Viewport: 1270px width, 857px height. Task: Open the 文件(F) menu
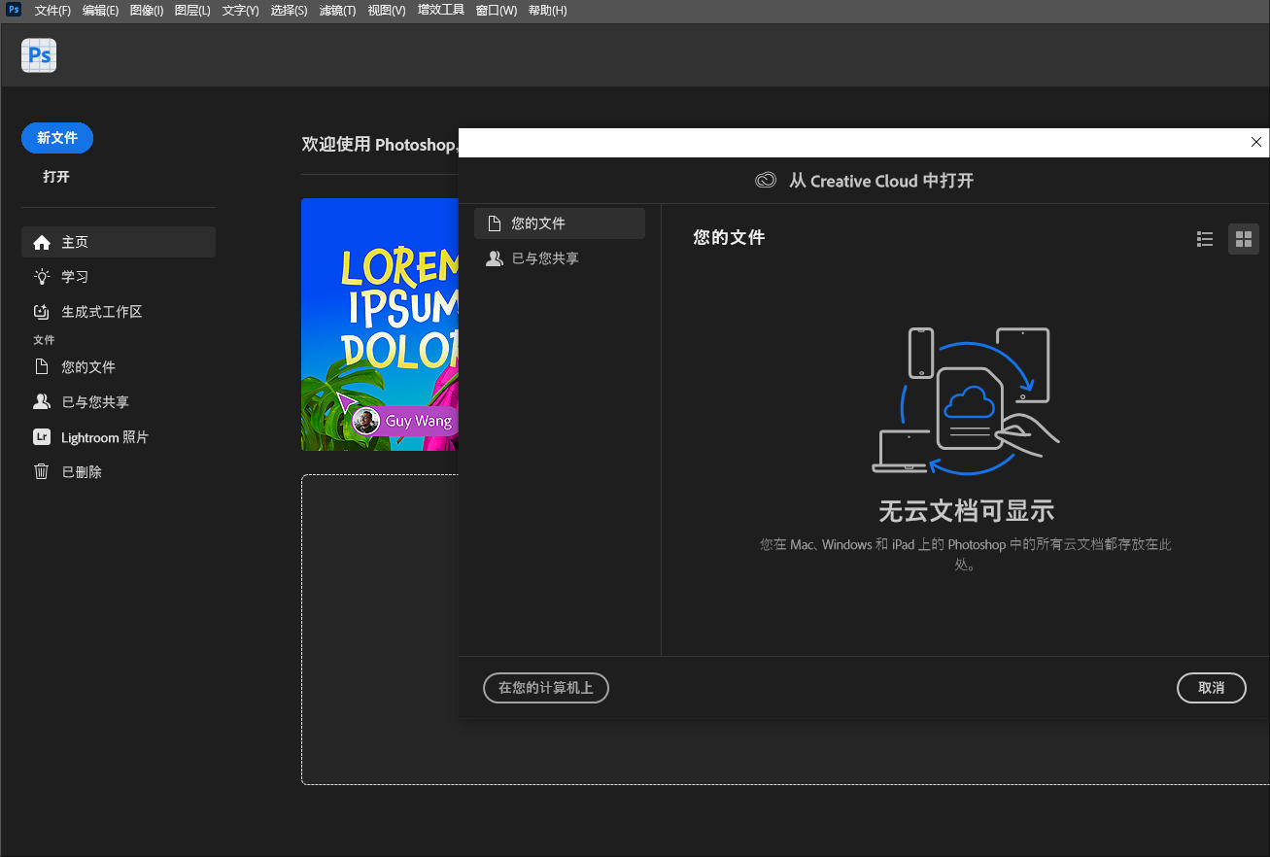(52, 11)
